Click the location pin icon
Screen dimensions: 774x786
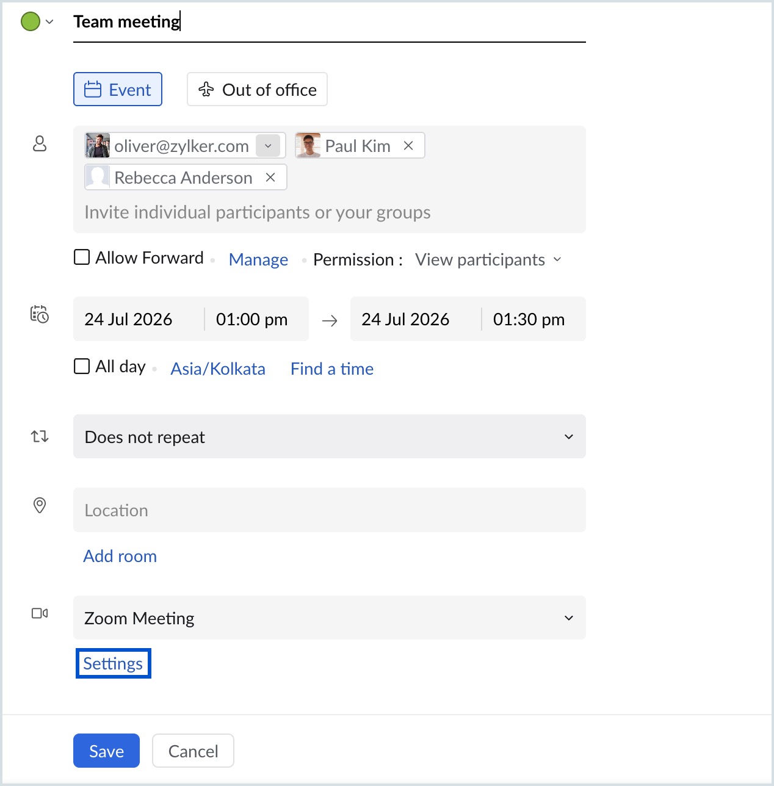(40, 505)
